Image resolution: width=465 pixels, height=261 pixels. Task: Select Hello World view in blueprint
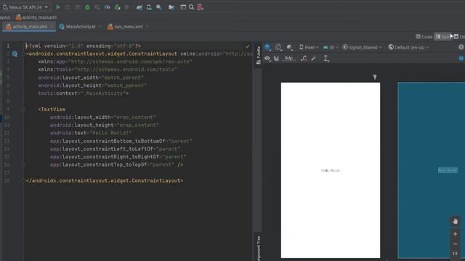[x=448, y=170]
